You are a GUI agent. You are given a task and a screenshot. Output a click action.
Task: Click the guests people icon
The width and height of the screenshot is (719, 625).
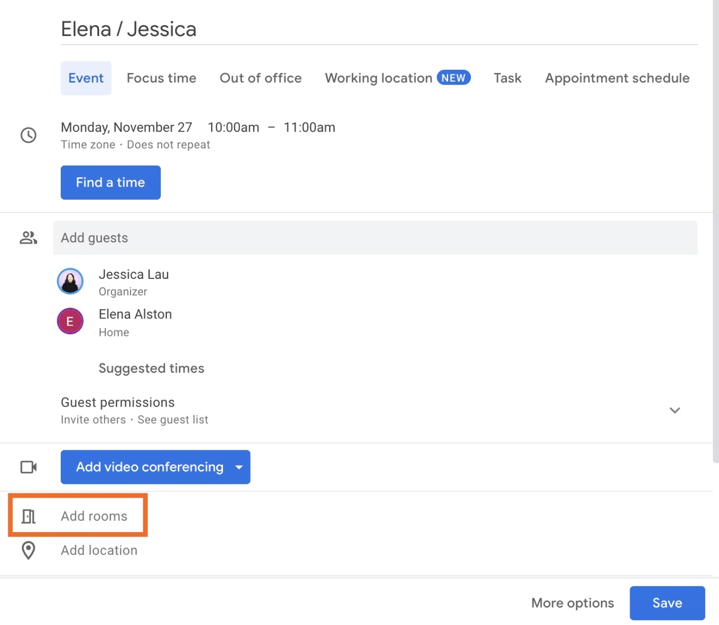[28, 238]
